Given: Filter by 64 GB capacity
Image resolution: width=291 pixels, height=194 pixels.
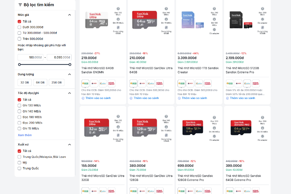Looking at the screenshot, I should pyautogui.click(x=40, y=82).
